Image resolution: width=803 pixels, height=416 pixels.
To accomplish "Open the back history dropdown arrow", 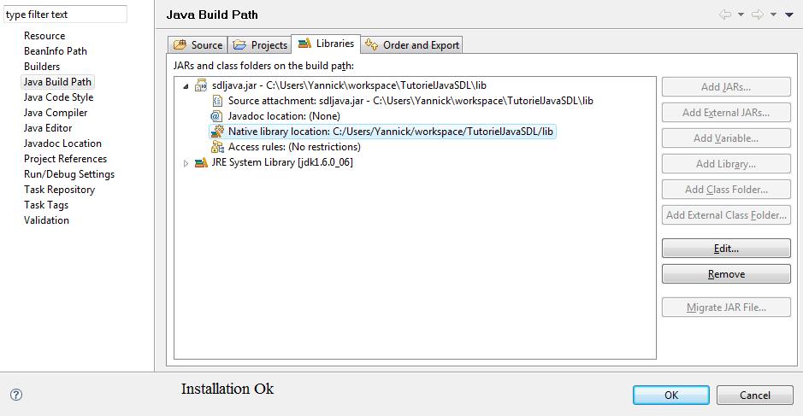I will pos(741,15).
